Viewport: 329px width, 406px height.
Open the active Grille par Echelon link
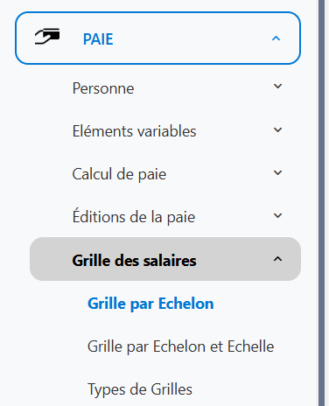click(150, 304)
